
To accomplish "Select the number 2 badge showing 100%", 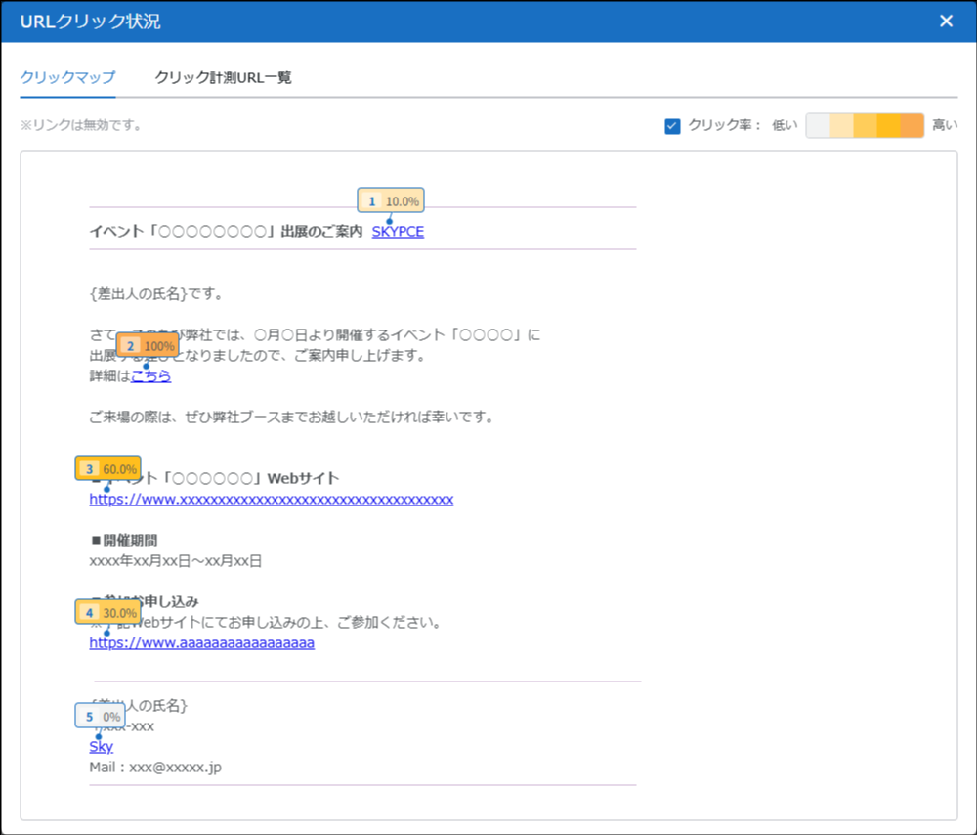I will (x=148, y=346).
